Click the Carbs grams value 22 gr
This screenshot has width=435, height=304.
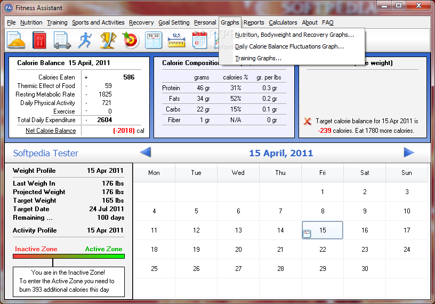[203, 109]
